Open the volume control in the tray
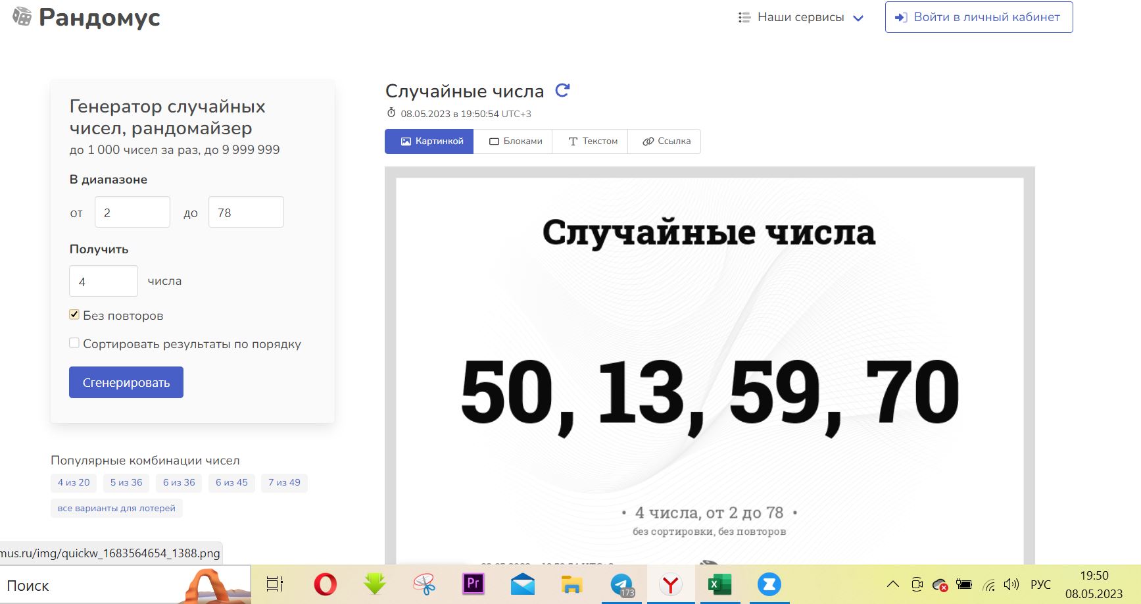Screen dimensions: 1141x604 pyautogui.click(x=1011, y=584)
